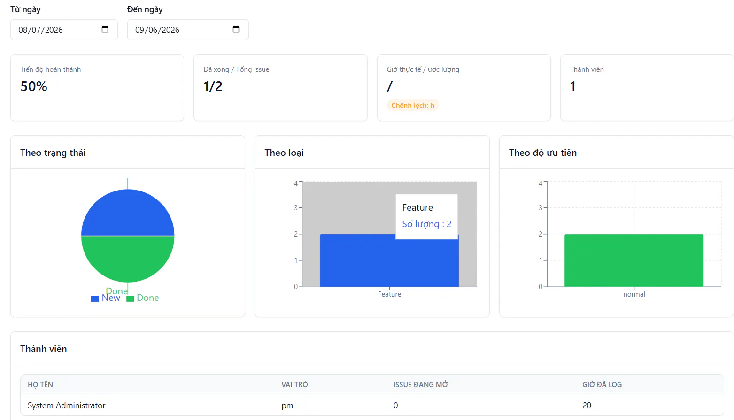734x420 pixels.
Task: Open the Đến ngày calendar picker icon
Action: point(236,30)
